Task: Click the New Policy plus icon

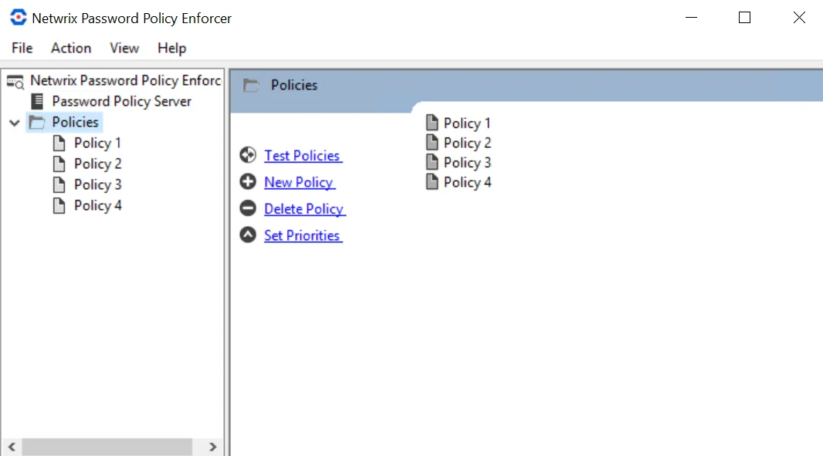Action: tap(248, 181)
